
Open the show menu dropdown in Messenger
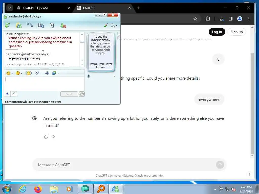[x=114, y=26]
